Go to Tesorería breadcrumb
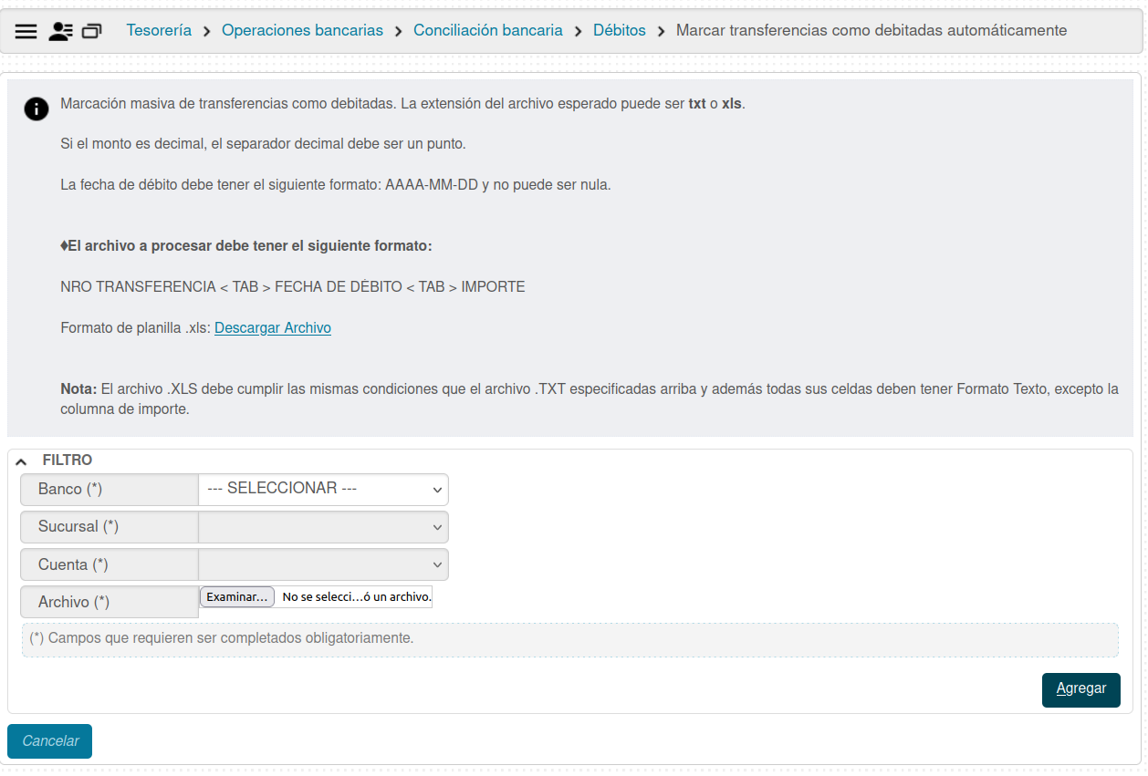The height and width of the screenshot is (776, 1148). point(159,31)
